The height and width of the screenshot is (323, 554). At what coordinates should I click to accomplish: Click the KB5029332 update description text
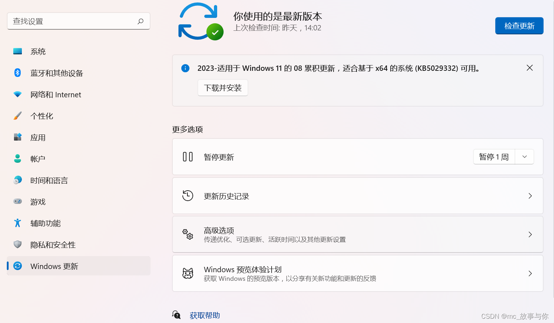coord(339,68)
